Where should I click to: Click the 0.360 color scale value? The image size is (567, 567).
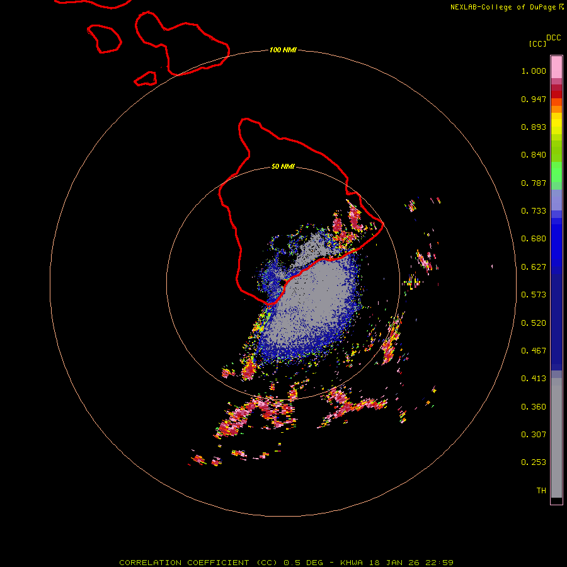tap(534, 407)
